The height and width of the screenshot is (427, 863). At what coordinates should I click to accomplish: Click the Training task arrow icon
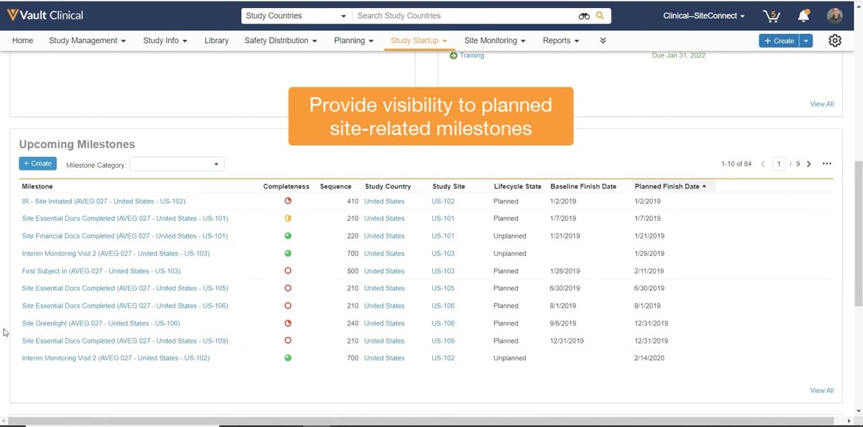(x=453, y=55)
